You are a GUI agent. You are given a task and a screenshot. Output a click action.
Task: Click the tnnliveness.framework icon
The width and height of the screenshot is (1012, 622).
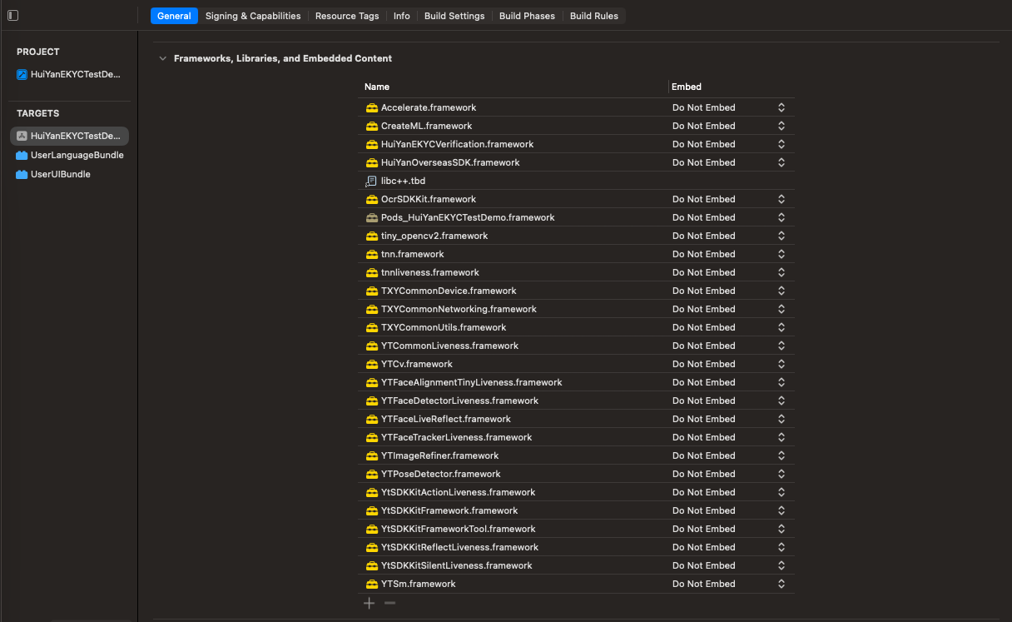tap(372, 272)
